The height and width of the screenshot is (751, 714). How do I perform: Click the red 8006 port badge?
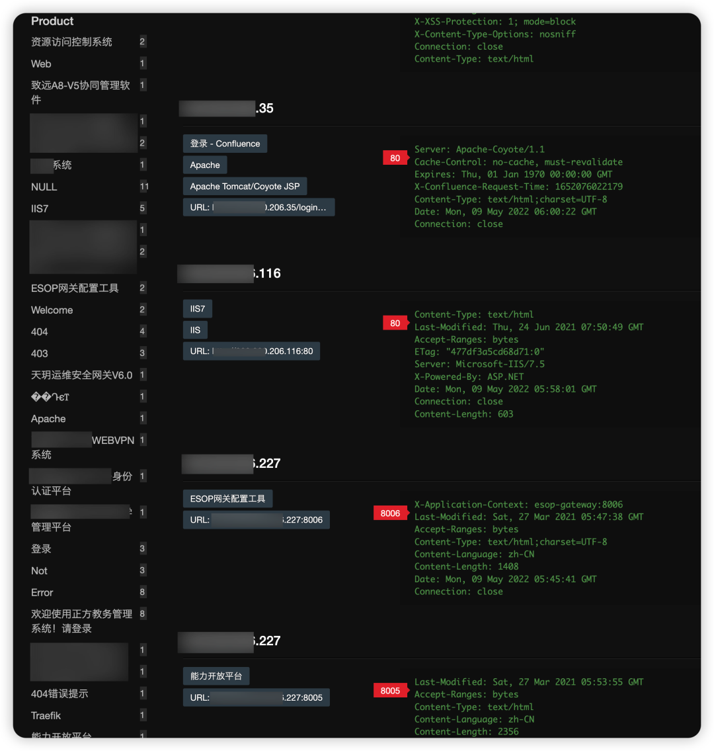pyautogui.click(x=390, y=513)
